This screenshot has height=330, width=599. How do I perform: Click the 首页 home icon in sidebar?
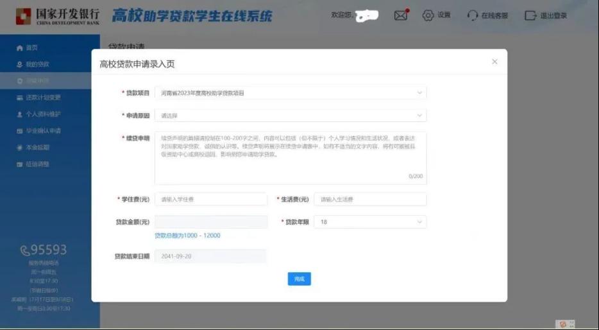[20, 48]
